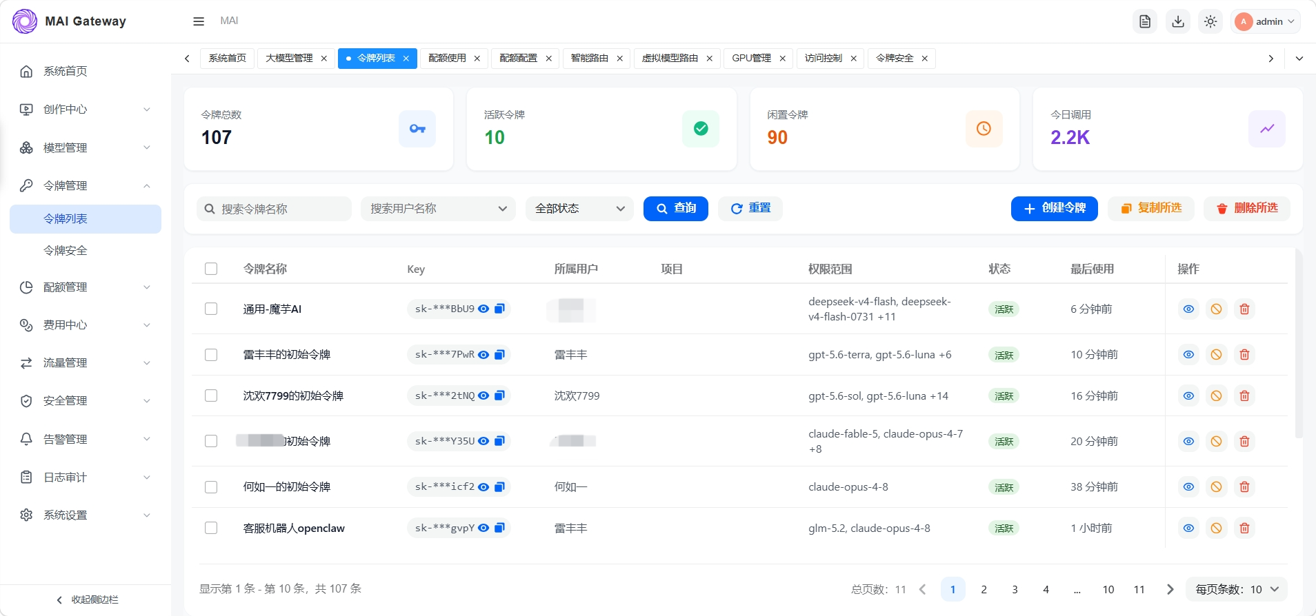The width and height of the screenshot is (1316, 616).
Task: View details of 雷丰丰的初始令牌
Action: click(x=1188, y=355)
